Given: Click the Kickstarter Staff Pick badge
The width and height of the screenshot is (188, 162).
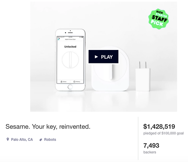Looking at the screenshot, I should pos(158,19).
